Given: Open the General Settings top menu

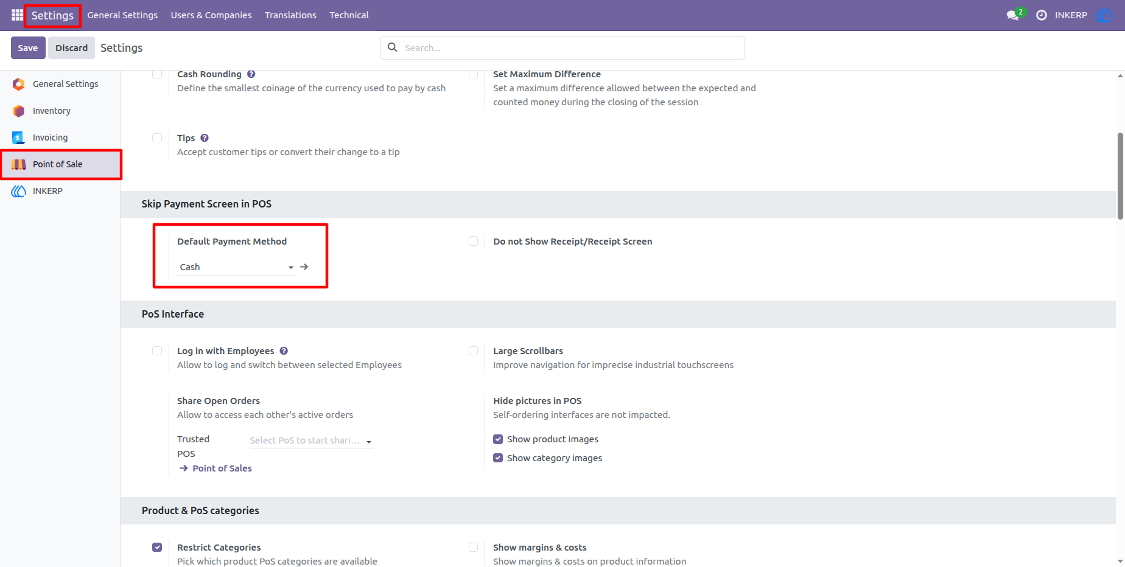Looking at the screenshot, I should [122, 15].
